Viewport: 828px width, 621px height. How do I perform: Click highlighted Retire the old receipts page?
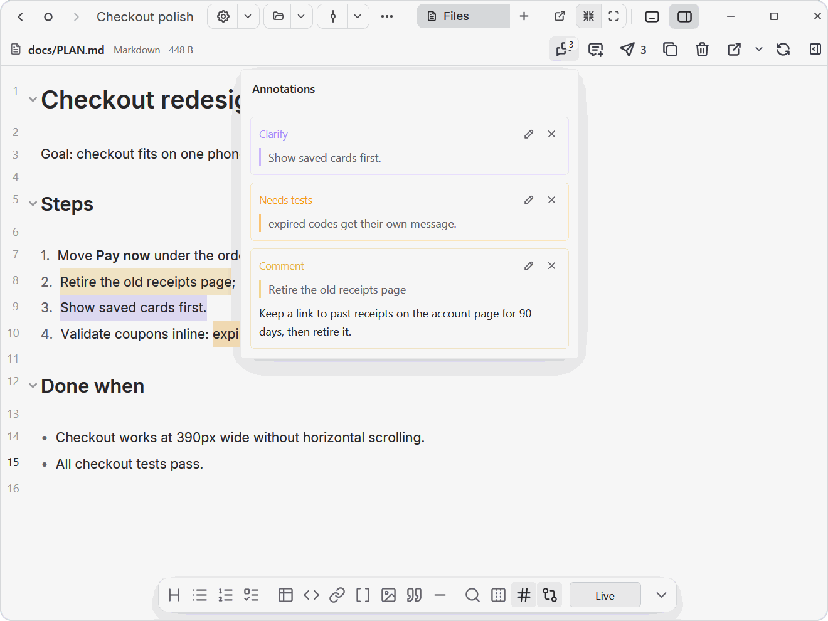[146, 282]
